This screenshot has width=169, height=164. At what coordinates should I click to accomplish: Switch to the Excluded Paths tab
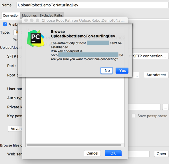click(51, 15)
